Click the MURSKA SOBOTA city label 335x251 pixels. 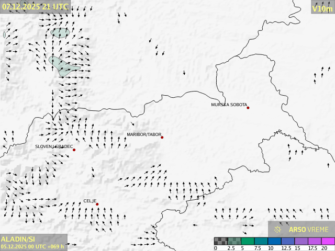[229, 105]
